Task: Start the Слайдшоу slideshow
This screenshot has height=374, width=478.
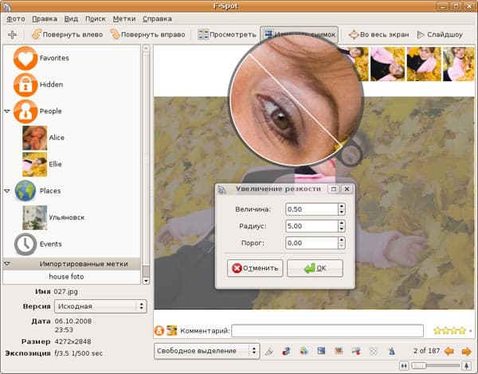Action: coord(440,34)
